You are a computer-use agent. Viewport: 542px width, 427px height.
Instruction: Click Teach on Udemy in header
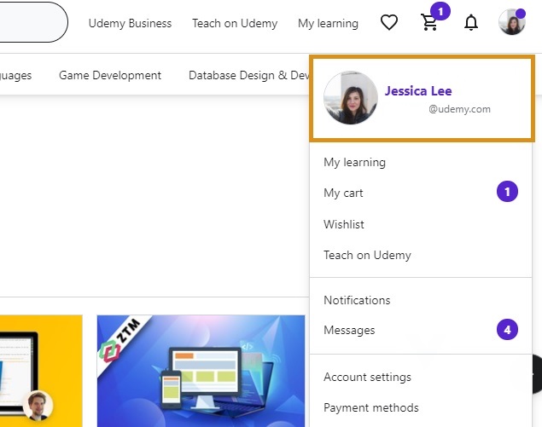tap(235, 23)
